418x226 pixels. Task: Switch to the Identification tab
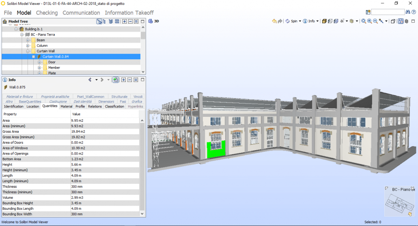pos(14,106)
